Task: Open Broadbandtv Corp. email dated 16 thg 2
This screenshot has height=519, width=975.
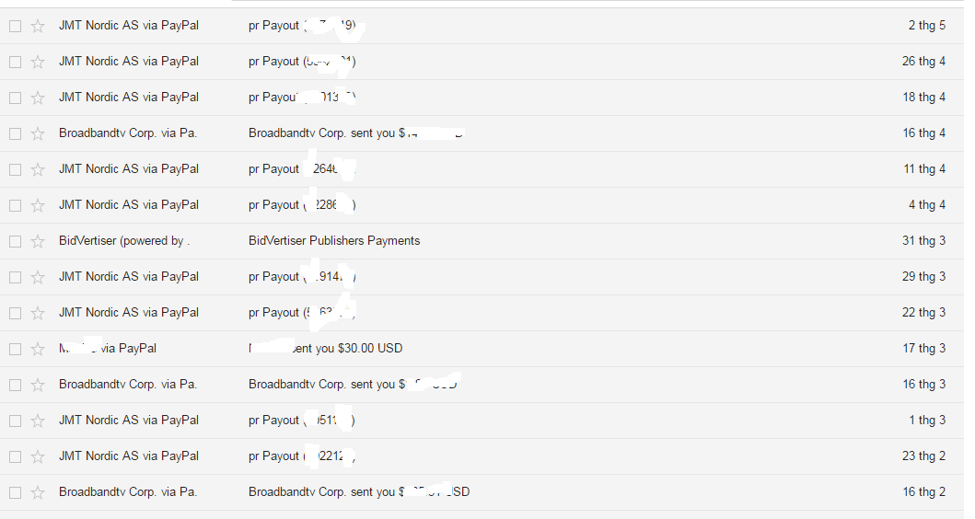Action: (322, 492)
